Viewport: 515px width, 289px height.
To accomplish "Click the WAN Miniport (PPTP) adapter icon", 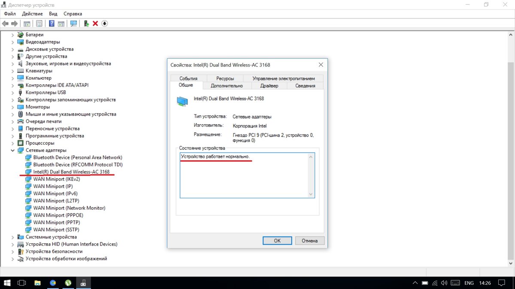I will (28, 222).
